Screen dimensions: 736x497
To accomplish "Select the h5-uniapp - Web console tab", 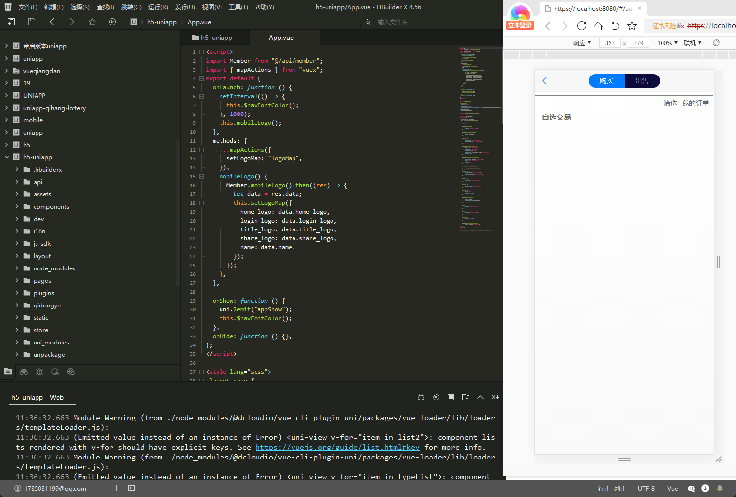I will click(x=37, y=397).
